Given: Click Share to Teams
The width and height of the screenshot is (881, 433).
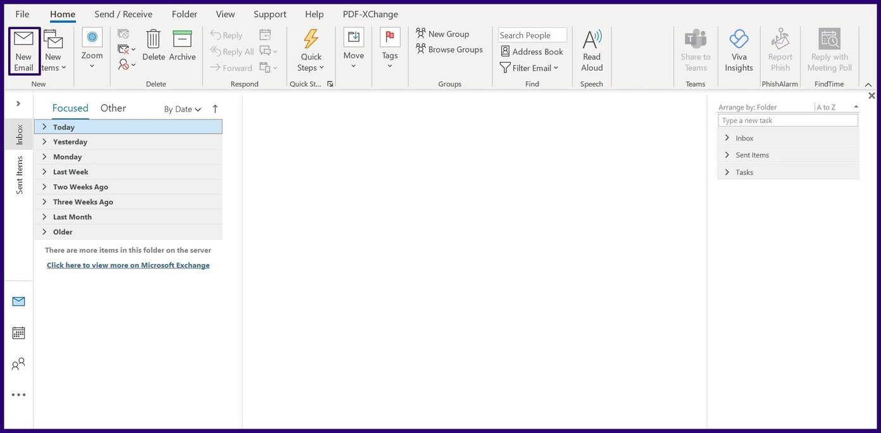Looking at the screenshot, I should coord(696,51).
